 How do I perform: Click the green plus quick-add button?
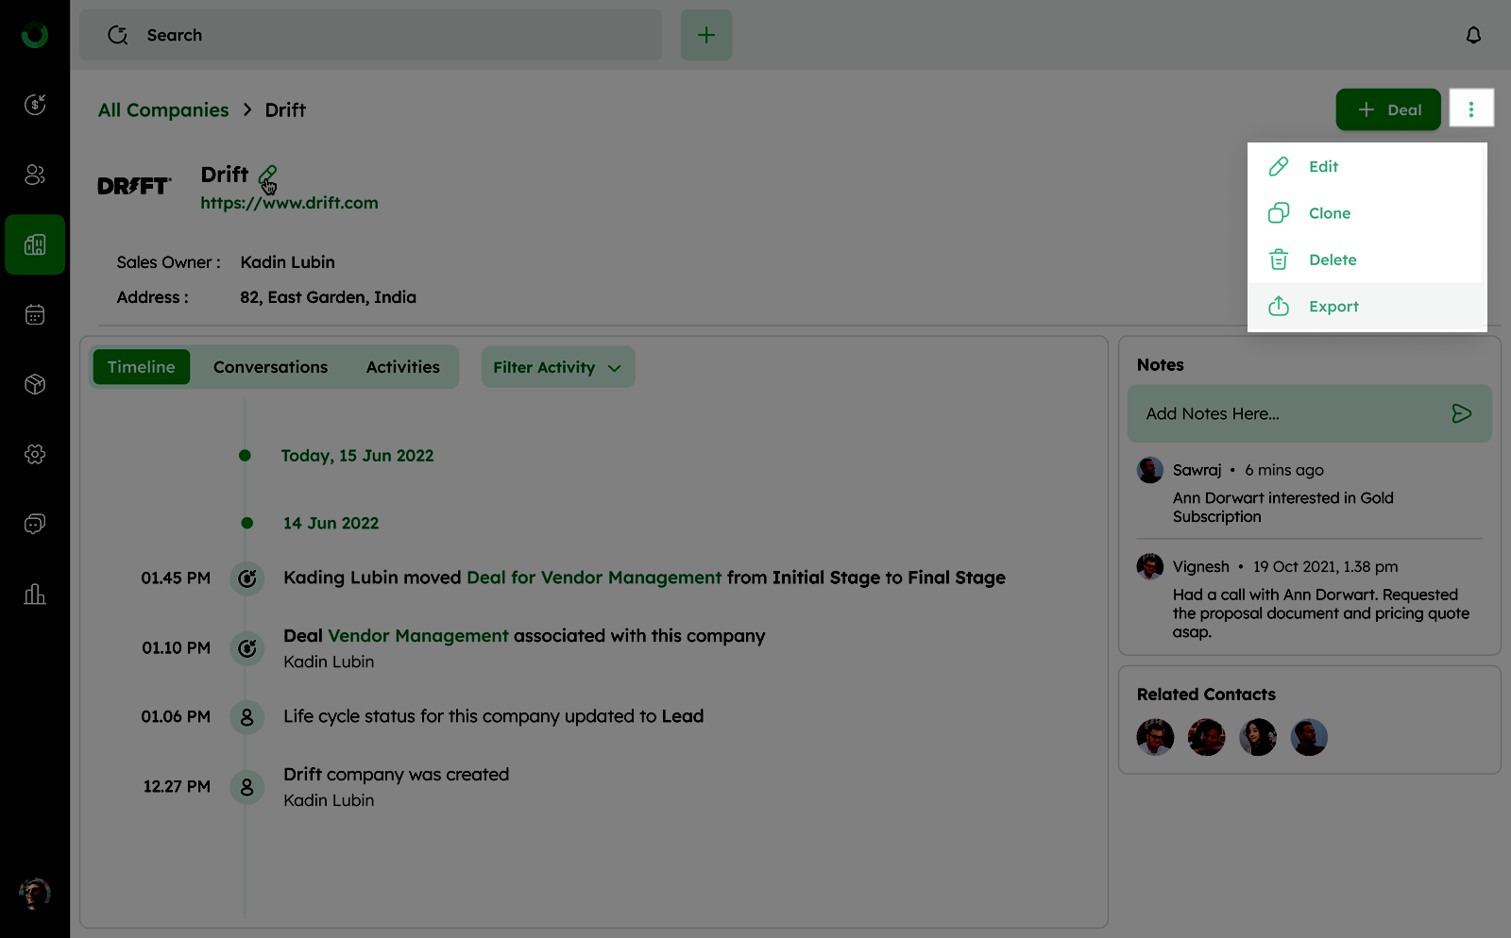tap(706, 35)
